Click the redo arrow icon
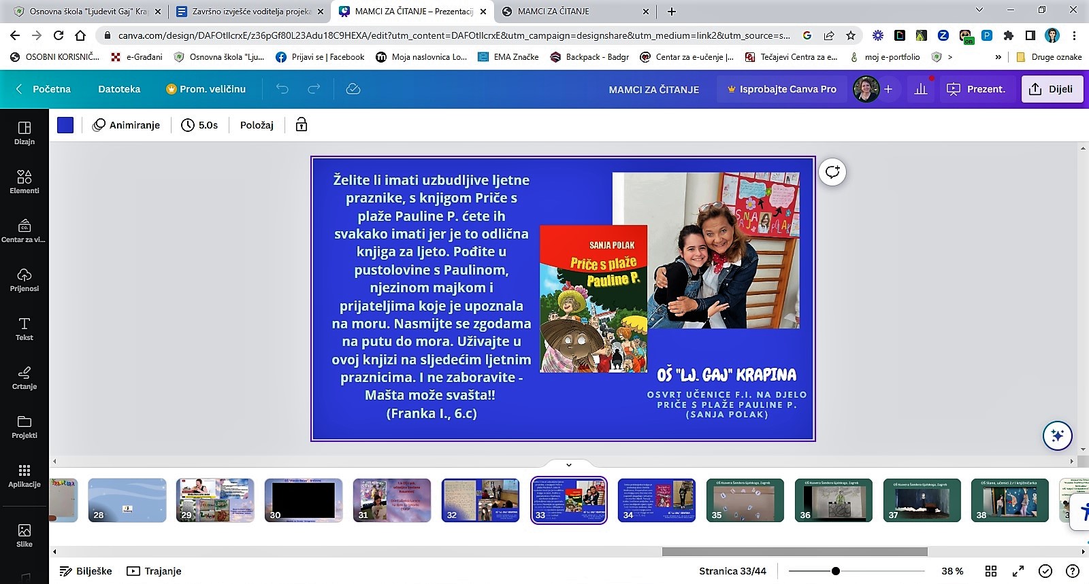 click(x=314, y=89)
